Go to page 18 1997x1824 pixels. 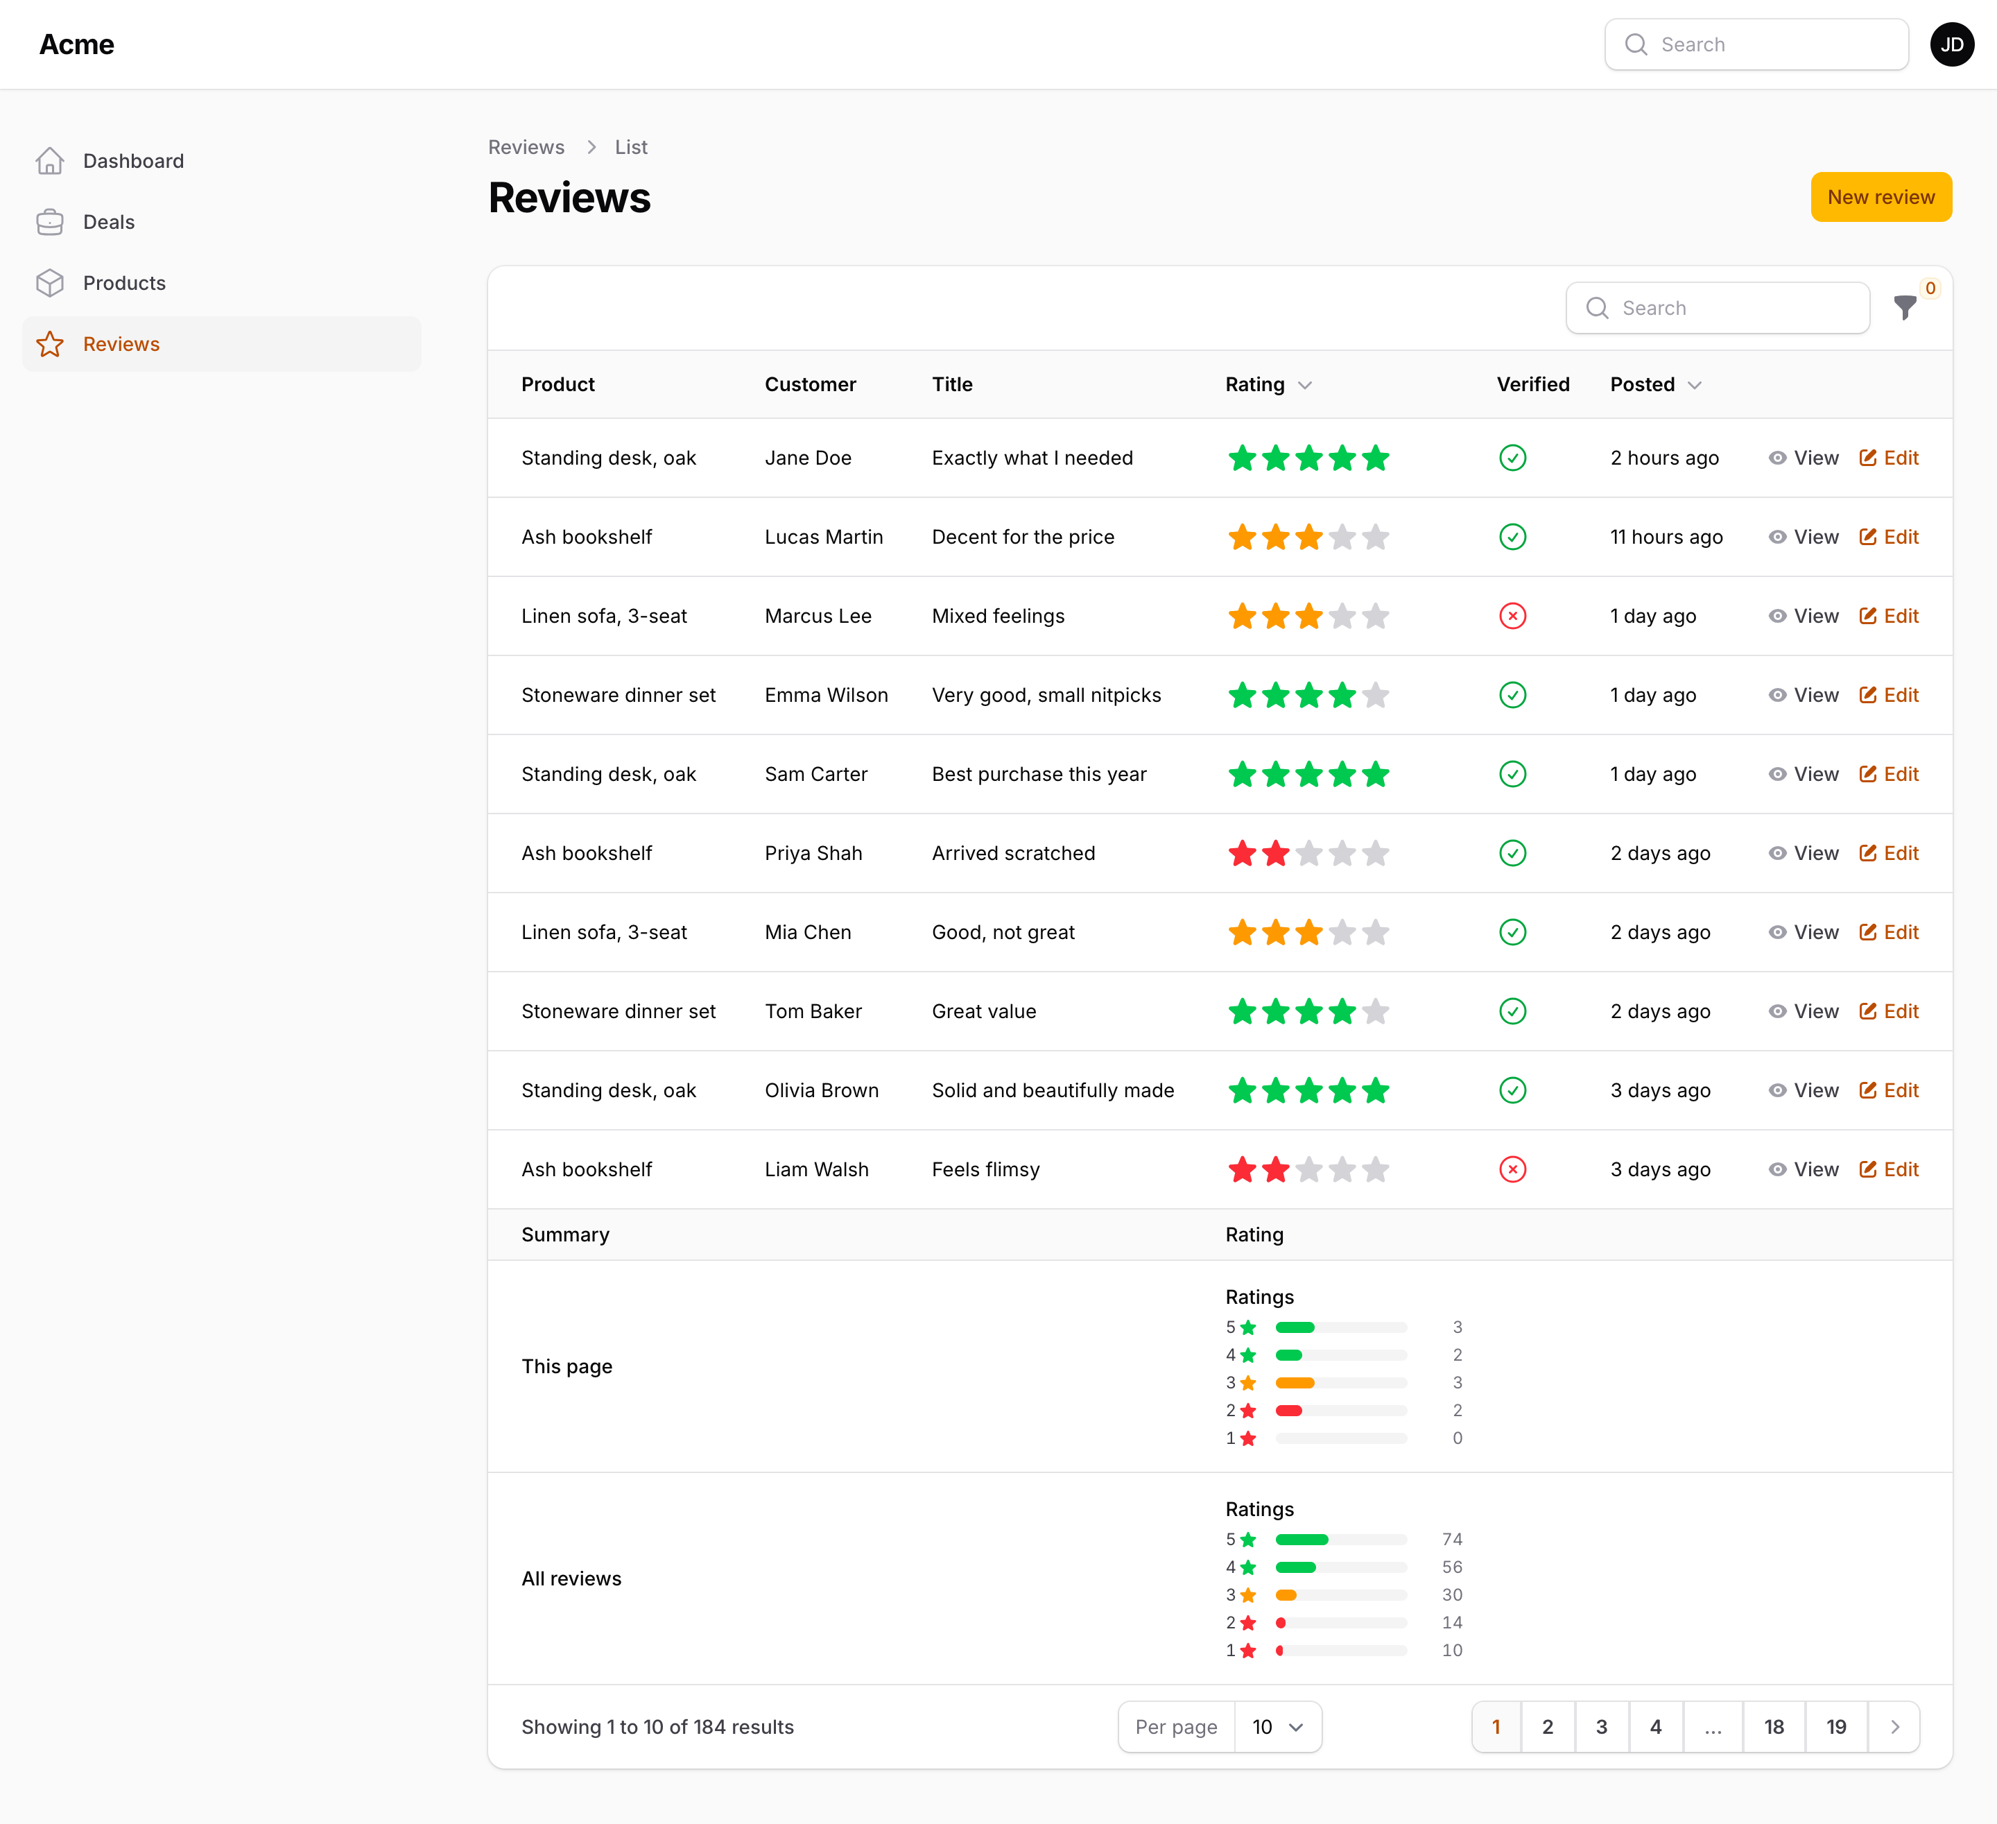[x=1773, y=1727]
